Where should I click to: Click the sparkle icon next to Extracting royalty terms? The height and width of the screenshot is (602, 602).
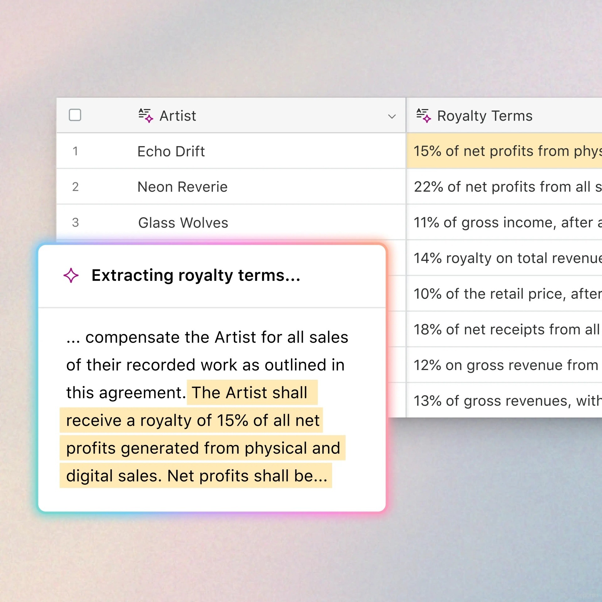click(x=71, y=275)
